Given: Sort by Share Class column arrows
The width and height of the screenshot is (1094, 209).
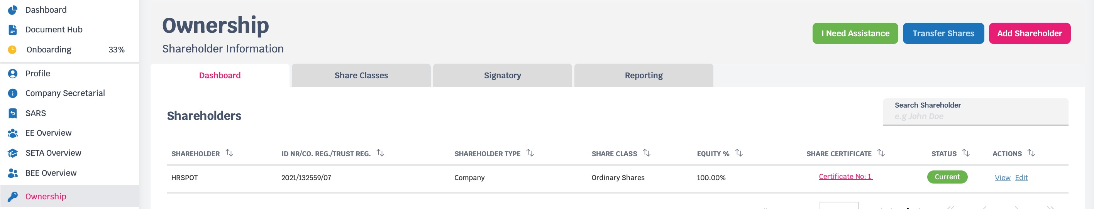Looking at the screenshot, I should point(646,153).
